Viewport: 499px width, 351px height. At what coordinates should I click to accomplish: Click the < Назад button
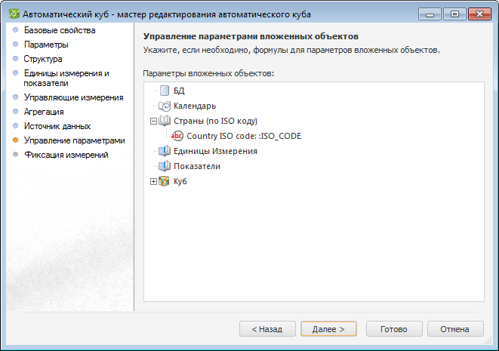pos(262,329)
